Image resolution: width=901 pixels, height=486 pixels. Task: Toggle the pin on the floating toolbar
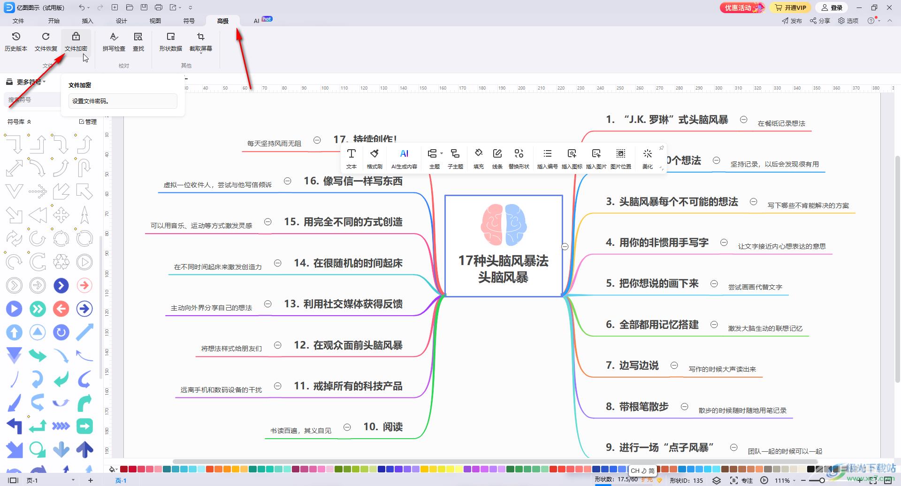[x=661, y=148]
